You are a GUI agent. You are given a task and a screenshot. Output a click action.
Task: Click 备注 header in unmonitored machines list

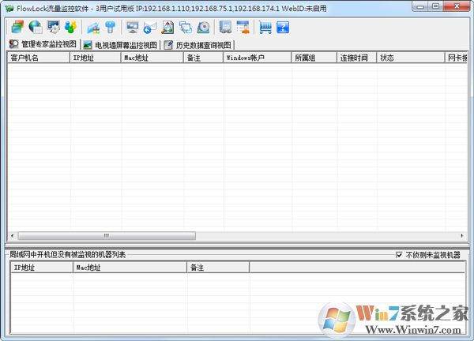tap(218, 268)
